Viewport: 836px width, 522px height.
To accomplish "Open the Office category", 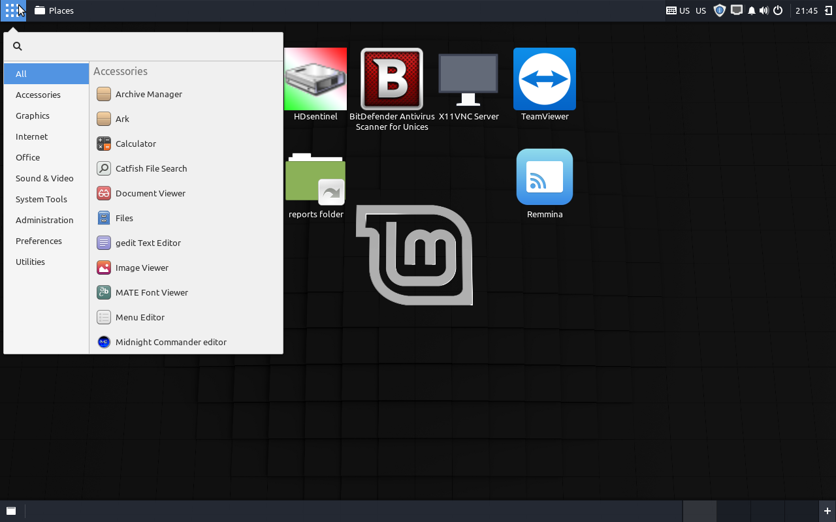I will point(46,157).
